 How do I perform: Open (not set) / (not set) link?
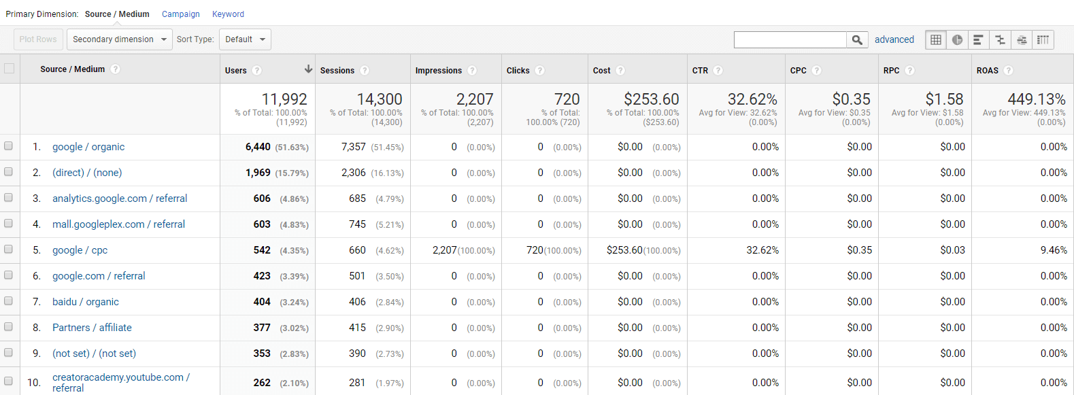click(94, 354)
